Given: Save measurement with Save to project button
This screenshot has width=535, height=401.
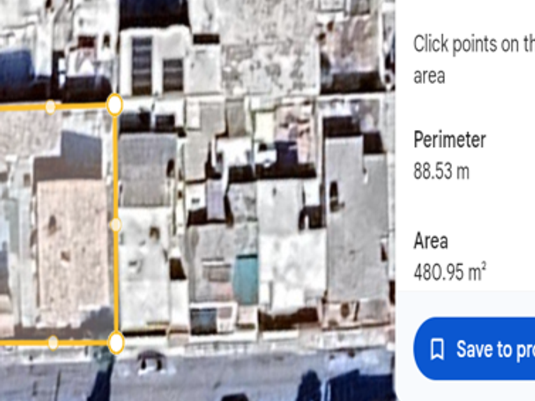Looking at the screenshot, I should [474, 349].
